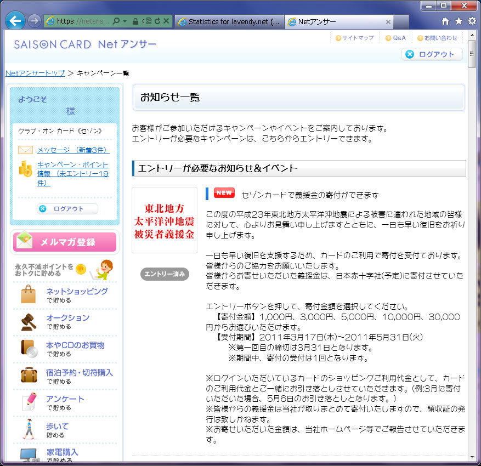
Task: Open the サイトマップ link
Action: tap(355, 38)
